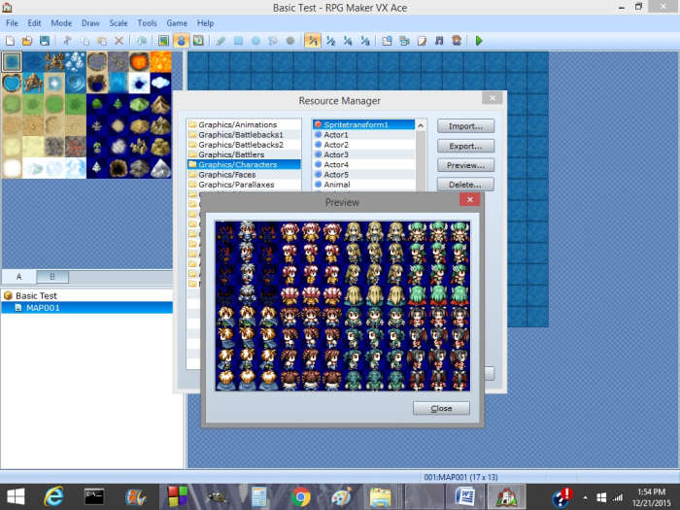Screen dimensions: 680x510
Task: Select the Graphics/Animations folder
Action: (x=244, y=124)
